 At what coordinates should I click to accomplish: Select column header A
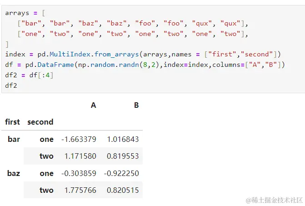(x=93, y=105)
